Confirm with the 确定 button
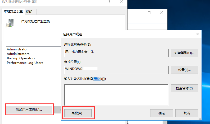This screenshot has height=124, width=210. (161, 113)
